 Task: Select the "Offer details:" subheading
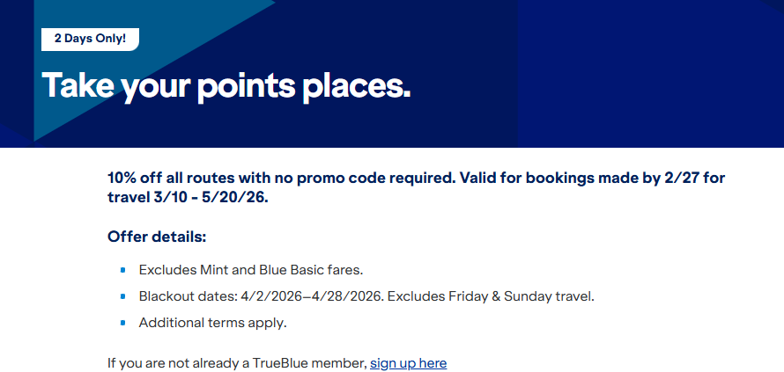tap(157, 237)
